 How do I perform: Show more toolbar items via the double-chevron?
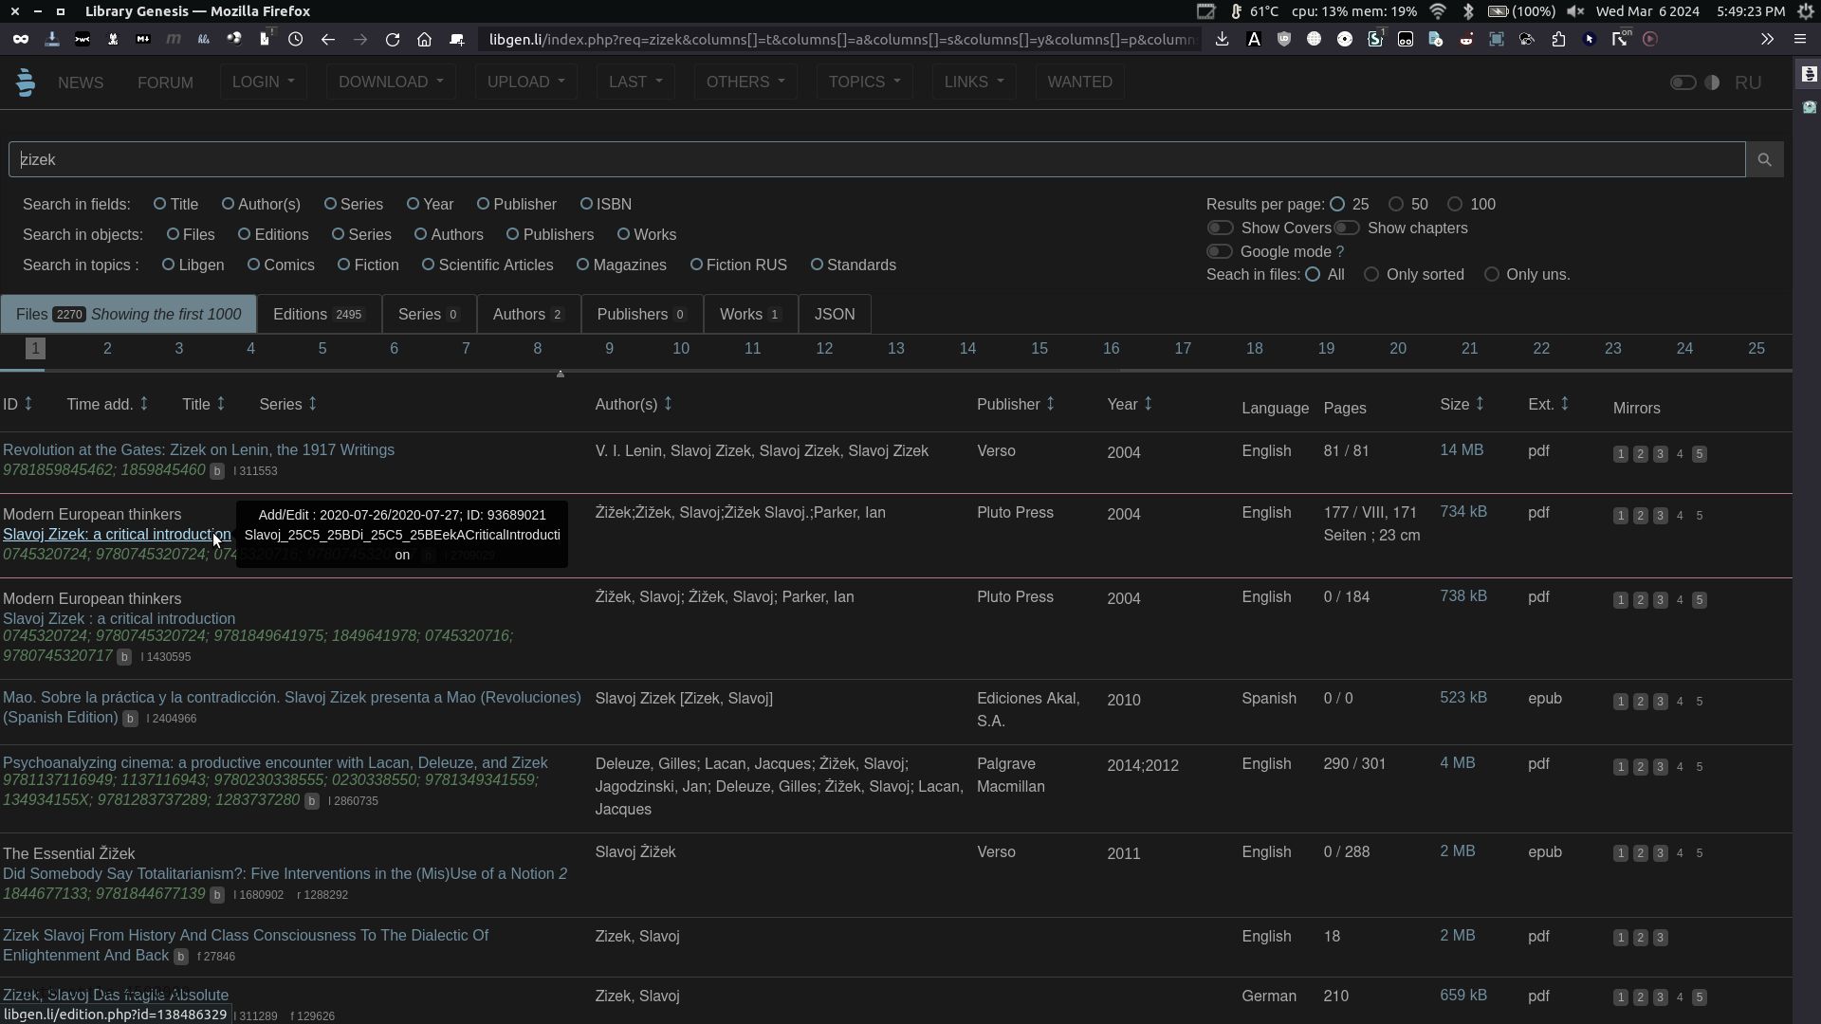[1767, 40]
